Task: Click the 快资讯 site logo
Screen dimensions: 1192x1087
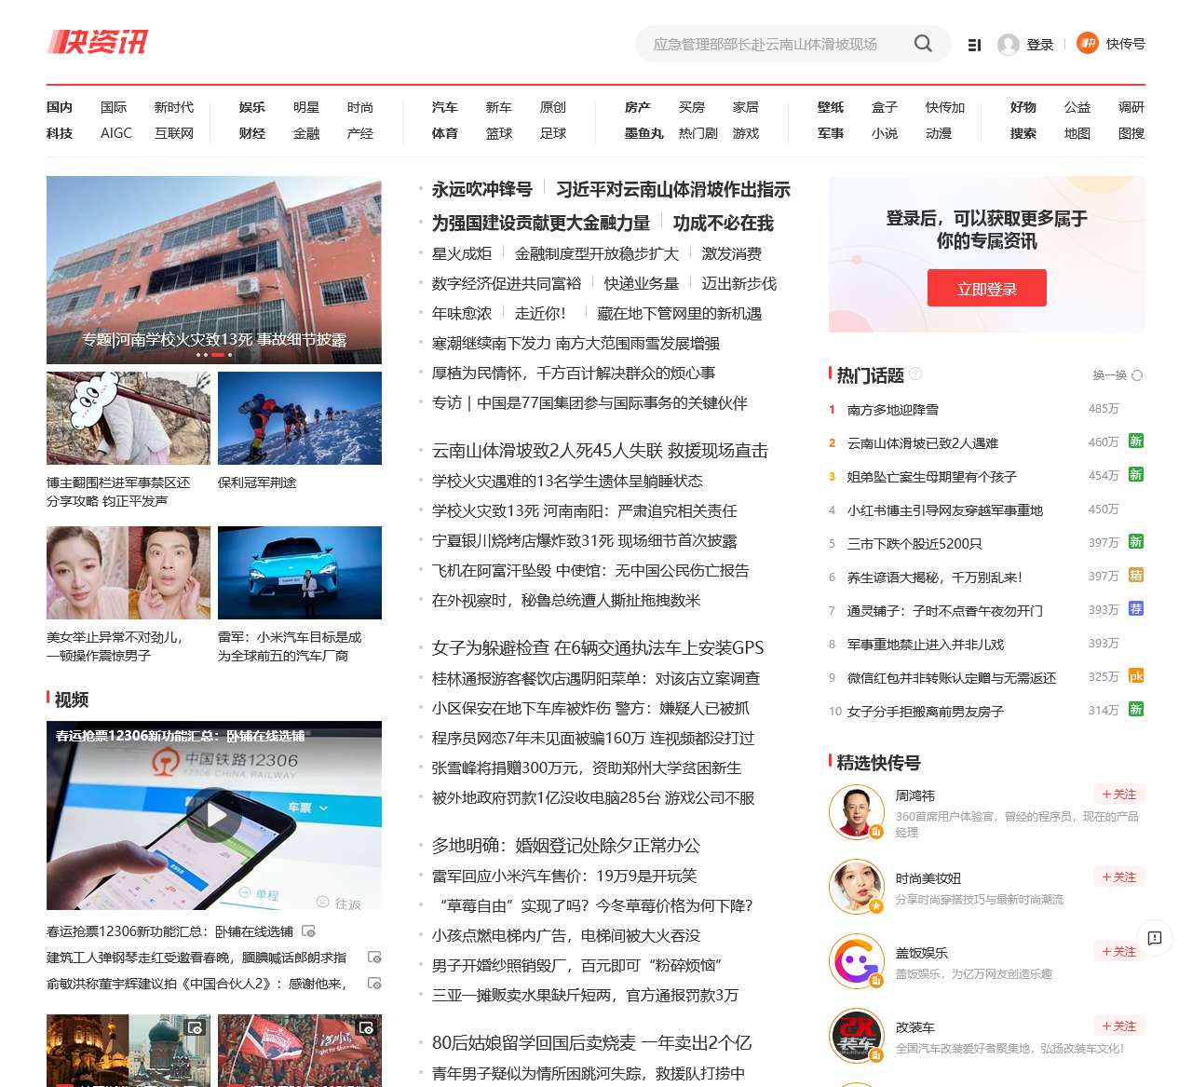Action: pyautogui.click(x=98, y=42)
